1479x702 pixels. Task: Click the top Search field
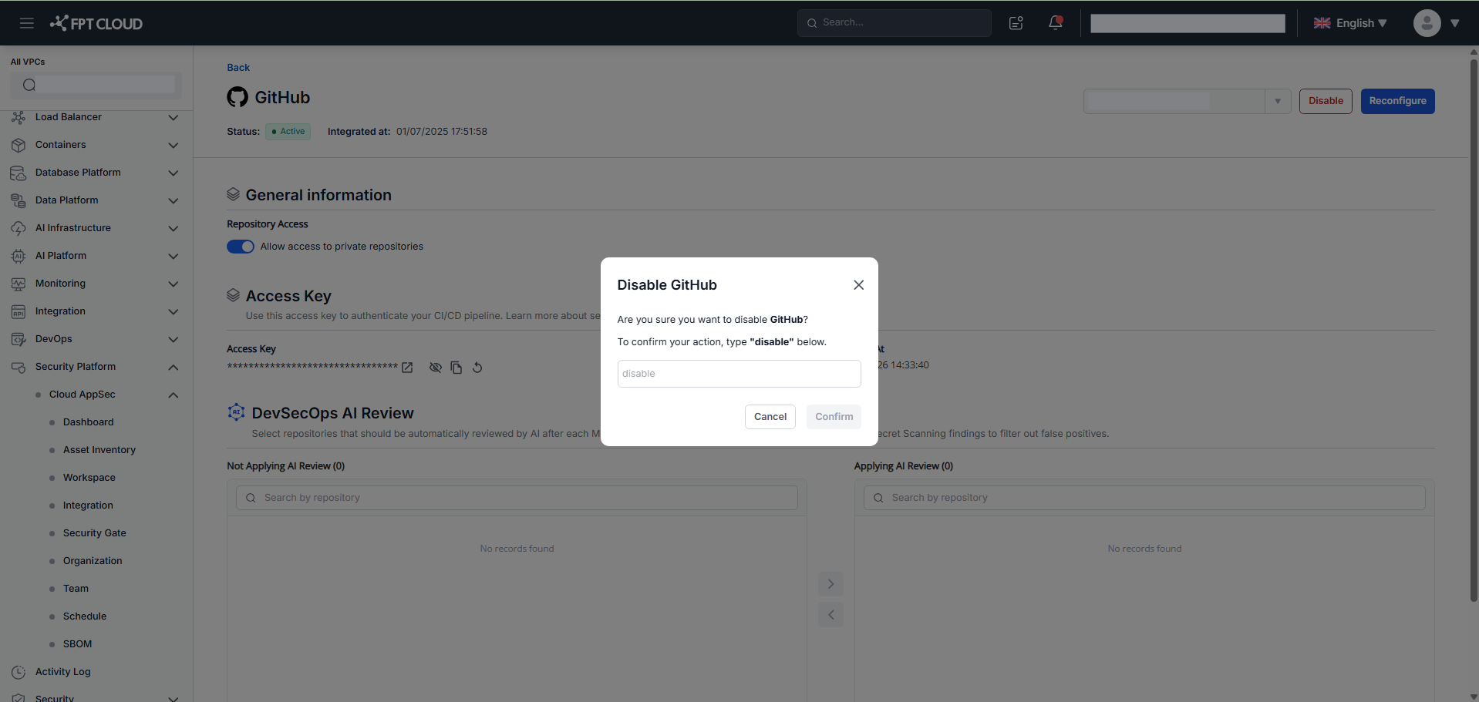coord(894,23)
